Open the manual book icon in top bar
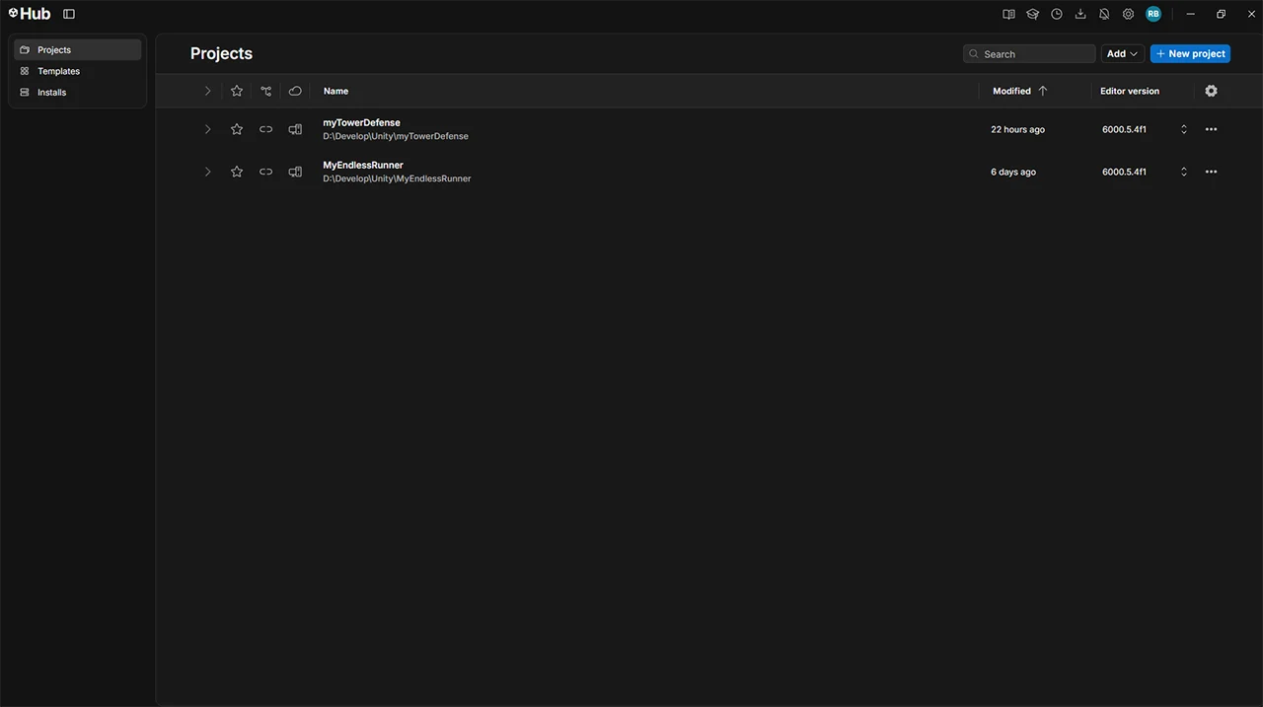The width and height of the screenshot is (1263, 707). 1008,14
